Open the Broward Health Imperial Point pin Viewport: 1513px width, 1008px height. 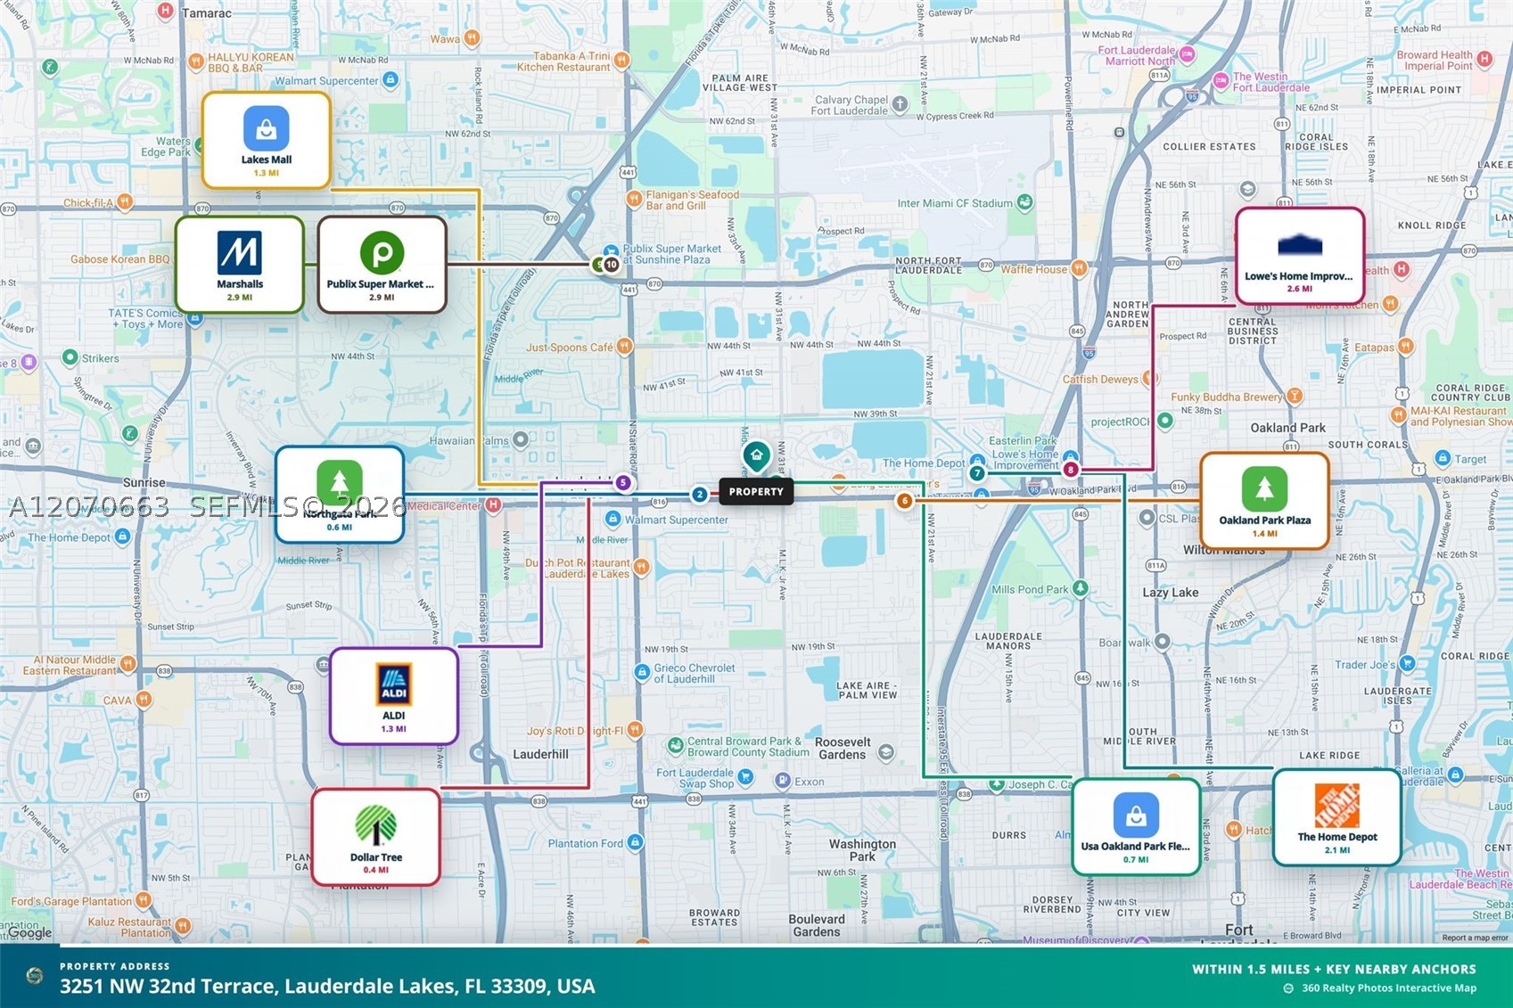1484,59
